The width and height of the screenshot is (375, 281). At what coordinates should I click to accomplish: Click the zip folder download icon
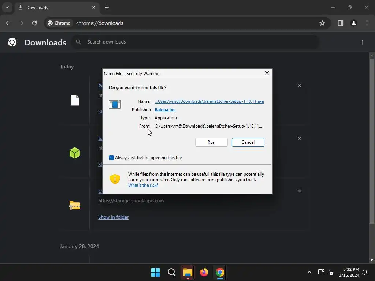[75, 206]
